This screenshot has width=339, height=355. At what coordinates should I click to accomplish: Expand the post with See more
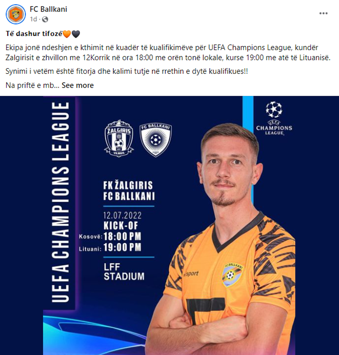[77, 85]
